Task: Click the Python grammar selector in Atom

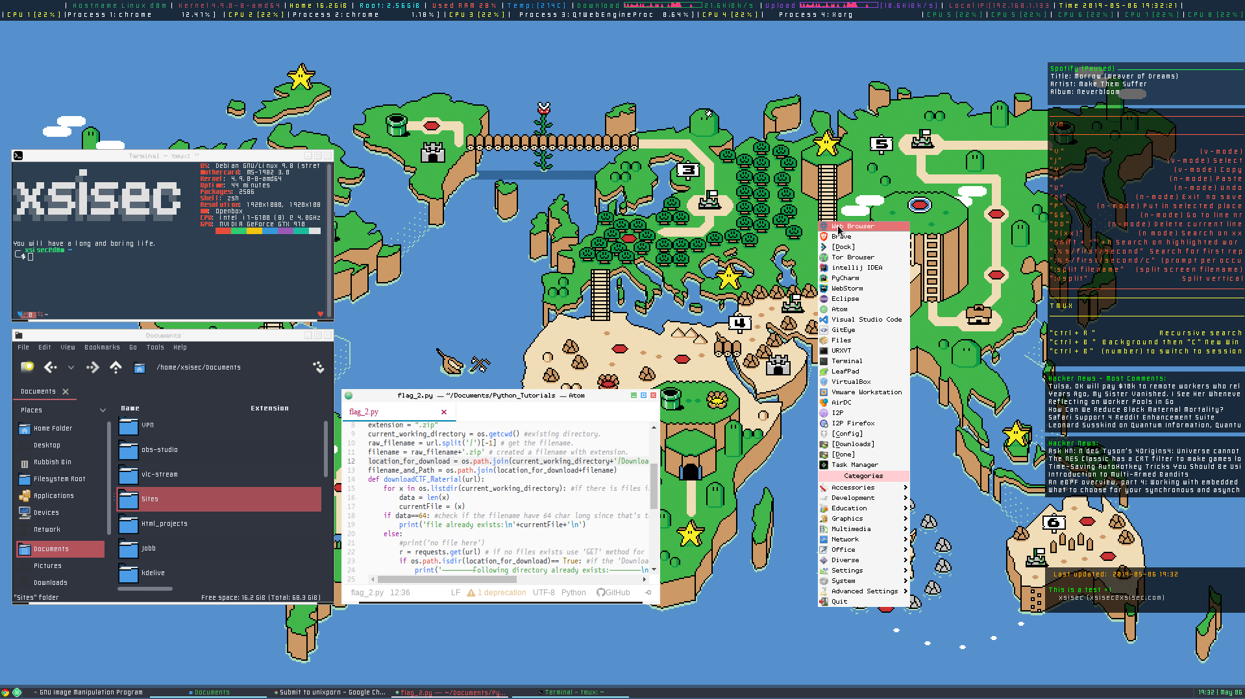Action: (573, 593)
